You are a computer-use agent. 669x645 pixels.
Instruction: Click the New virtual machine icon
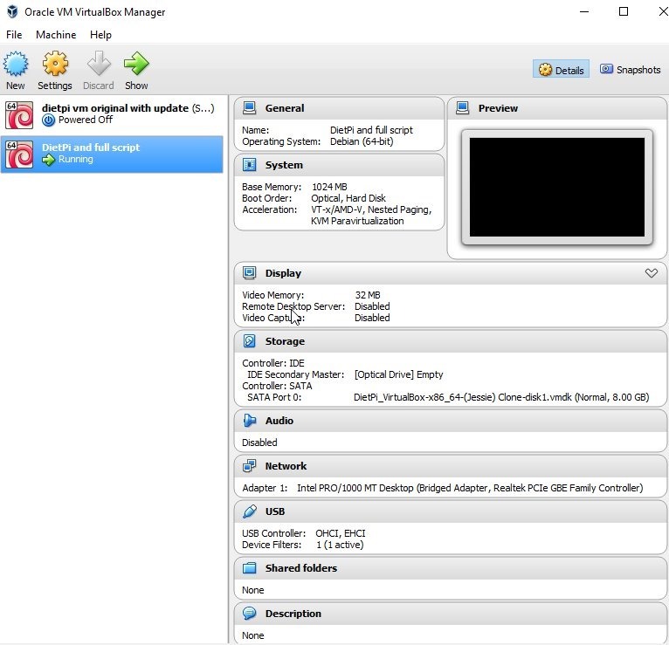16,65
